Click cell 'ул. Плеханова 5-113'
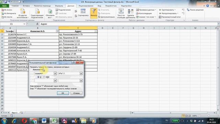220x124 pixels. click(78, 41)
